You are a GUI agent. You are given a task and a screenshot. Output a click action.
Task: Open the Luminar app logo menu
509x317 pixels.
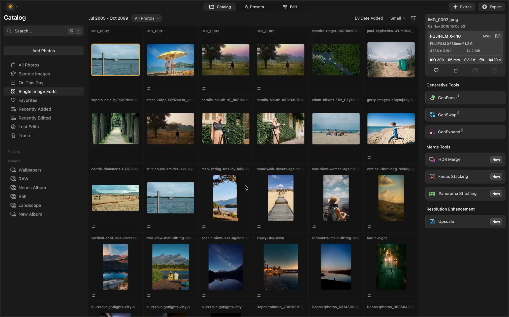(10, 7)
